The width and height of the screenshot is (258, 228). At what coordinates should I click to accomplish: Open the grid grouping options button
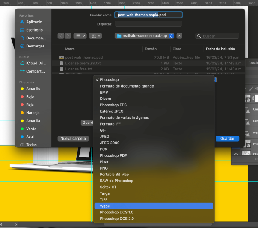coord(95,36)
